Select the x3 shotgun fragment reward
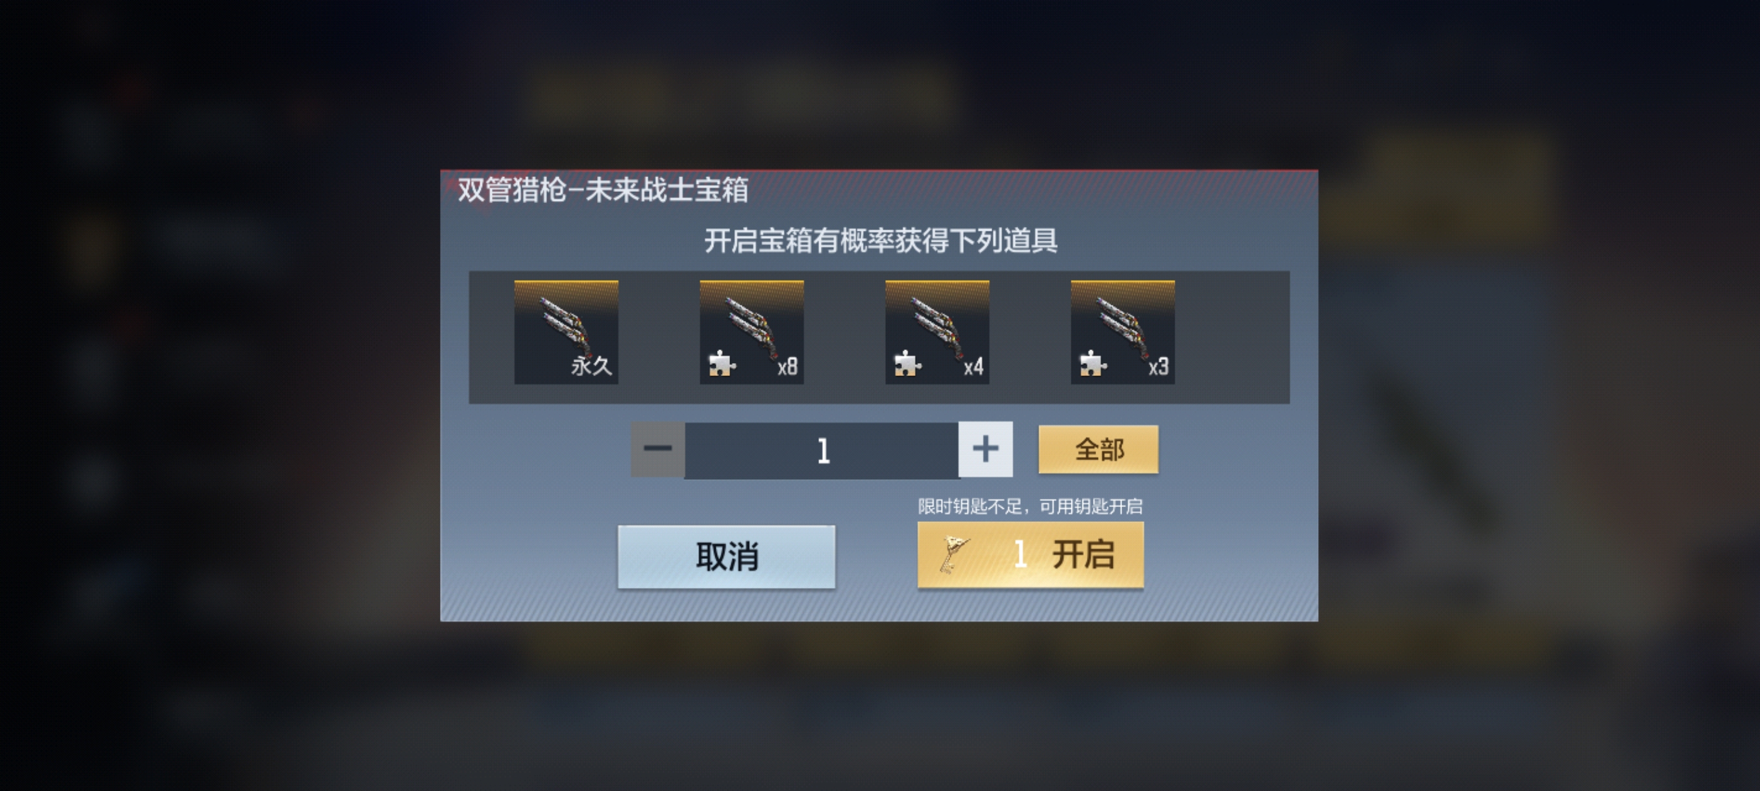The height and width of the screenshot is (791, 1760). (x=1123, y=332)
